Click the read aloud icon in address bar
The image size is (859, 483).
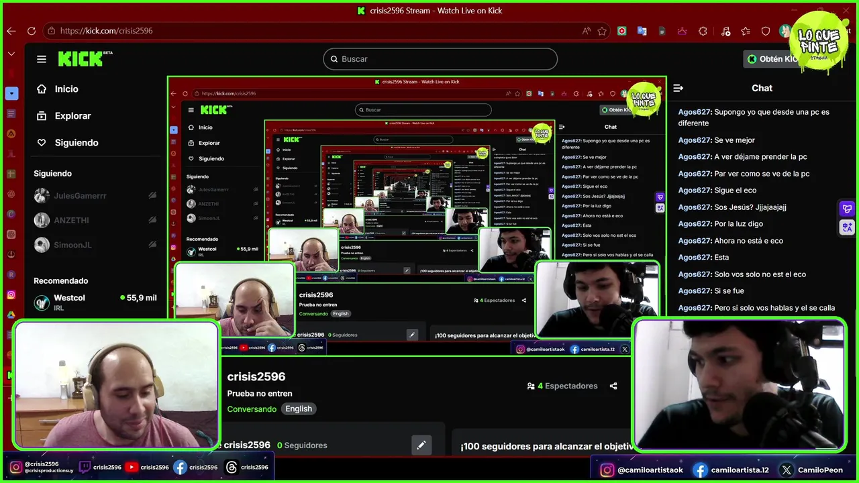click(x=587, y=31)
